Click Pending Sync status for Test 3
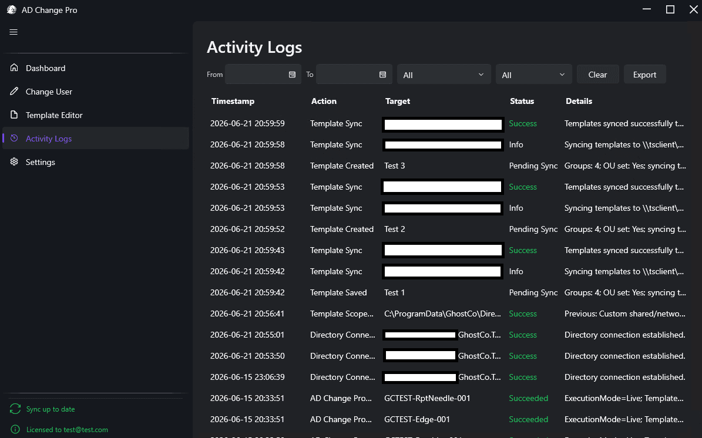 click(x=533, y=166)
